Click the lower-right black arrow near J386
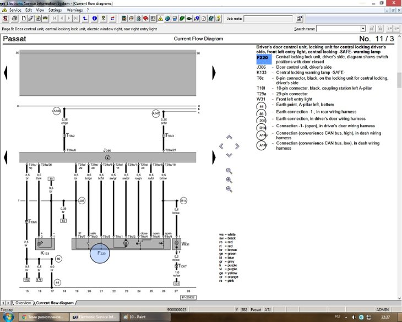The width and height of the screenshot is (402, 322). click(x=214, y=157)
